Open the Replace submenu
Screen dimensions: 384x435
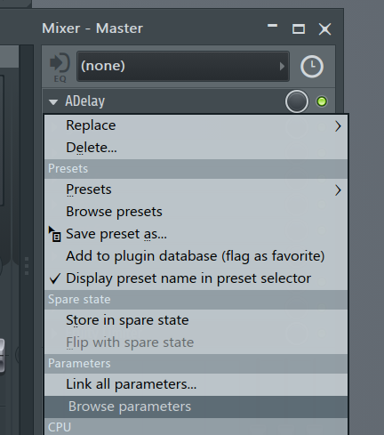coord(196,125)
